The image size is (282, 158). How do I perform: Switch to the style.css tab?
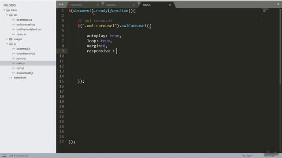tap(121, 5)
